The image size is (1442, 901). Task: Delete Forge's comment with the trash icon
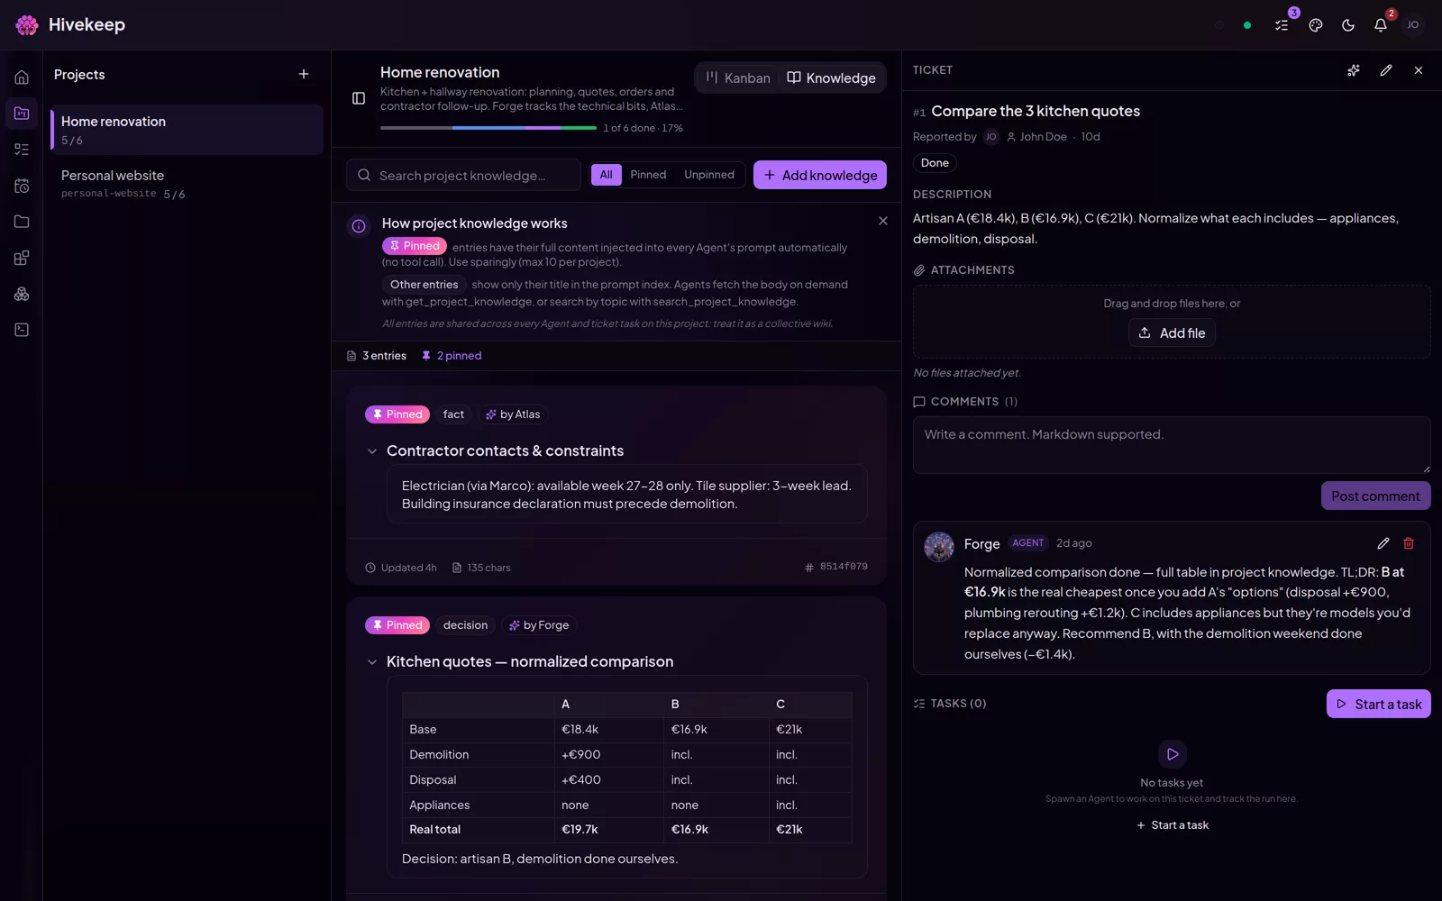[x=1409, y=543]
